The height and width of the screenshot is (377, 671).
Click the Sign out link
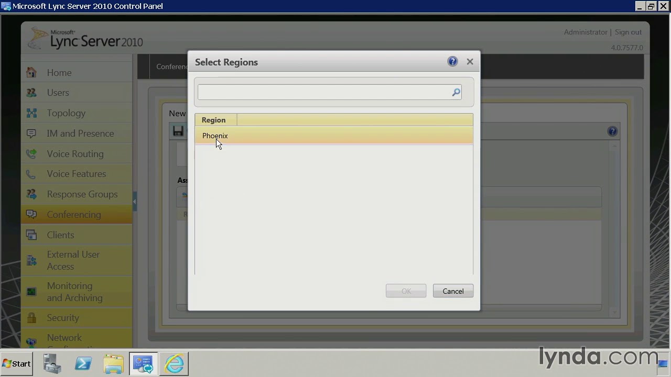click(628, 32)
